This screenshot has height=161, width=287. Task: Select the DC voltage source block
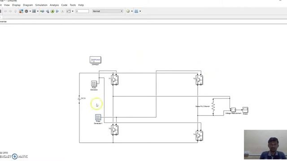(79, 99)
